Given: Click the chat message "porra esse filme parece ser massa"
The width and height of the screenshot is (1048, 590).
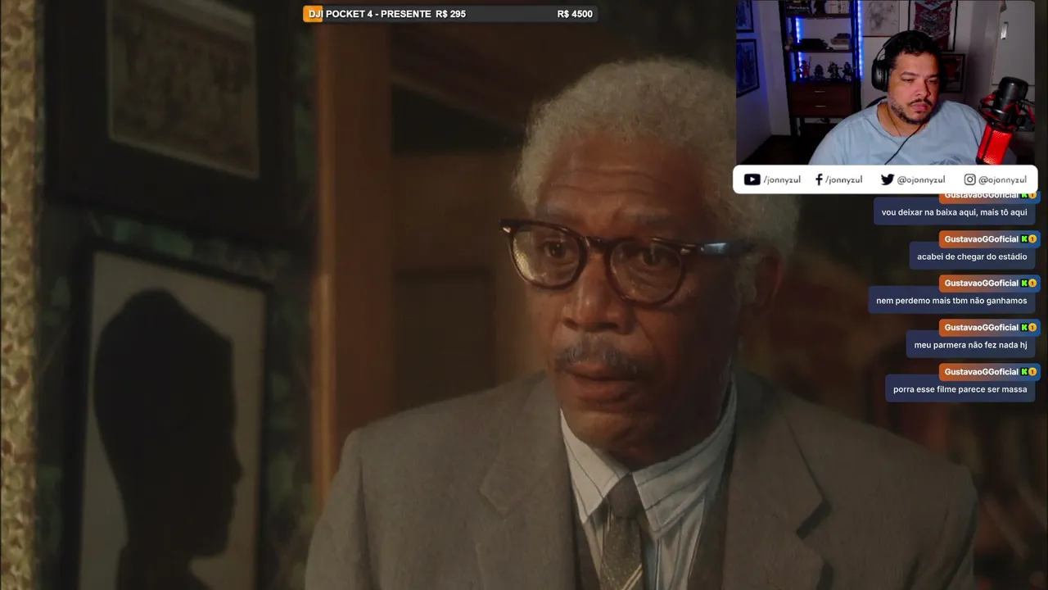Looking at the screenshot, I should coord(960,389).
